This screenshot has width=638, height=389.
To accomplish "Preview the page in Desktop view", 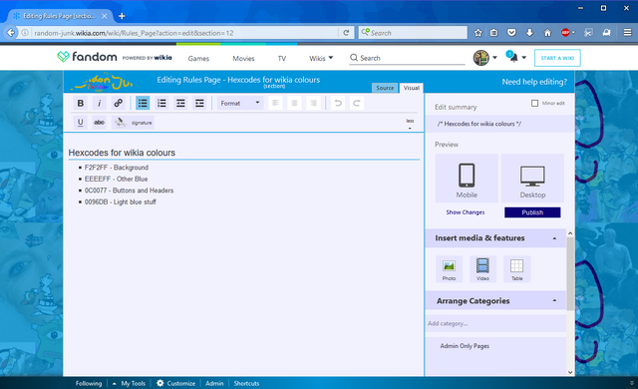I will click(x=532, y=179).
